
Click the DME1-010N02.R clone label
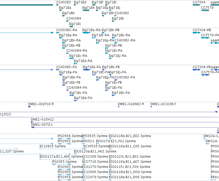coord(131,104)
